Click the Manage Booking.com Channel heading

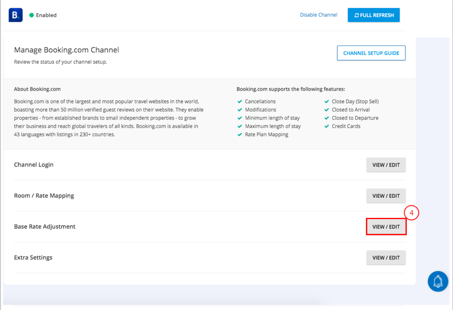[x=66, y=50]
